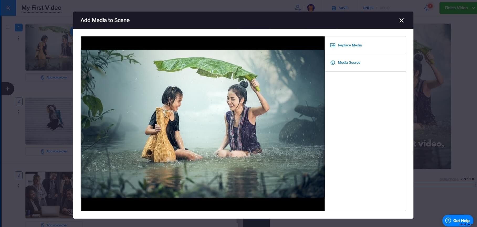
Task: Select scene 1 thumbnail
Action: [49, 47]
